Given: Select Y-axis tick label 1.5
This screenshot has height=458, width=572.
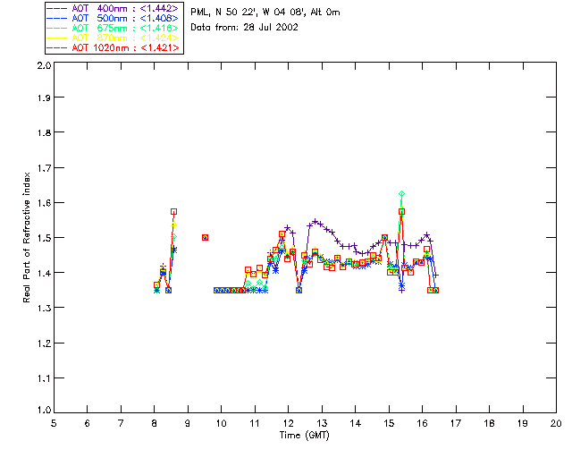Looking at the screenshot, I should pyautogui.click(x=44, y=238).
